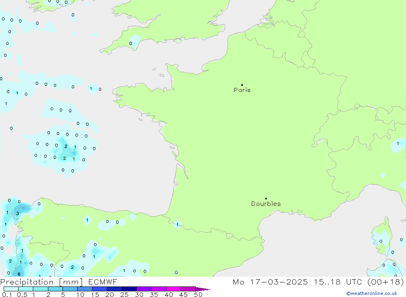The width and height of the screenshot is (406, 297).
Task: Click the ECMWF model name
Action: 103,282
